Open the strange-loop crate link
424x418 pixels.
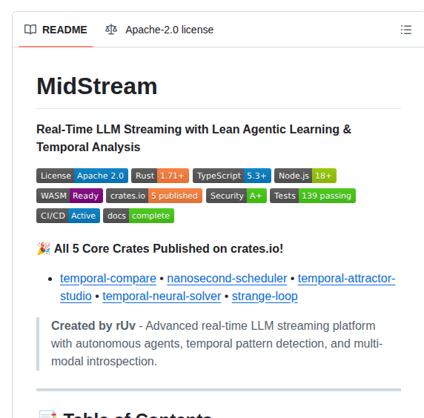(265, 296)
